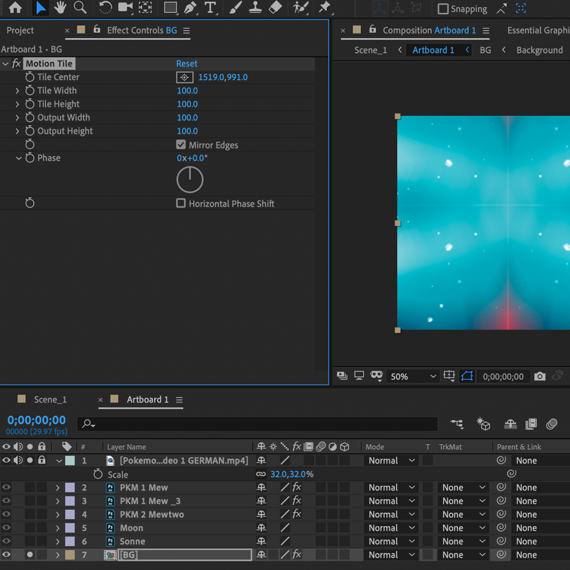Enable Horizontal Phase Shift checkbox
The height and width of the screenshot is (570, 570).
[181, 204]
